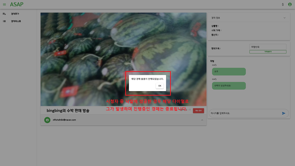Screen dimensions: 295x166
Task: Click the seller avatar icon
Action: point(47,120)
